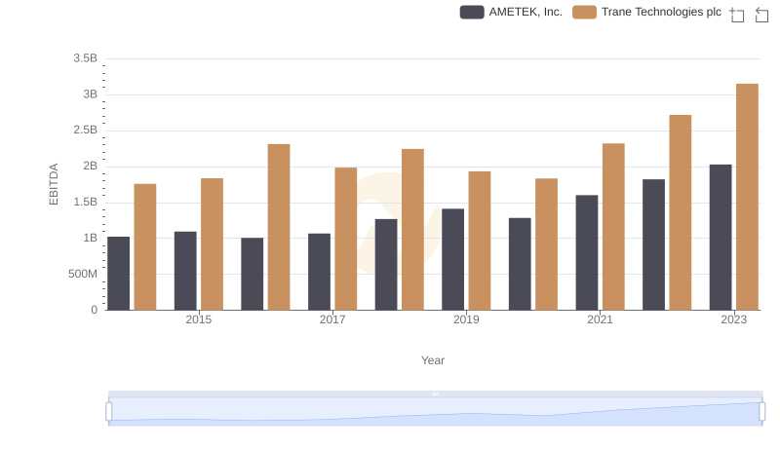Select the 2017 AMETEK bar

click(319, 272)
